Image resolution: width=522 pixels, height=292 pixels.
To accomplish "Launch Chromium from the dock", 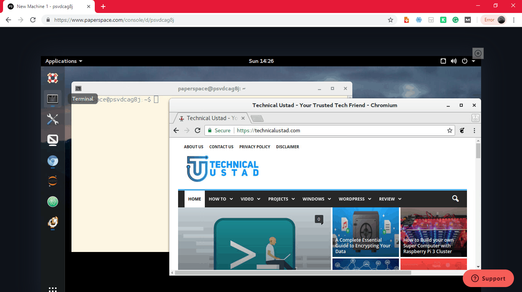I will pos(52,161).
